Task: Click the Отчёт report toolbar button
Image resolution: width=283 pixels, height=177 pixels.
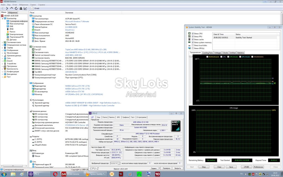Action: pos(35,8)
